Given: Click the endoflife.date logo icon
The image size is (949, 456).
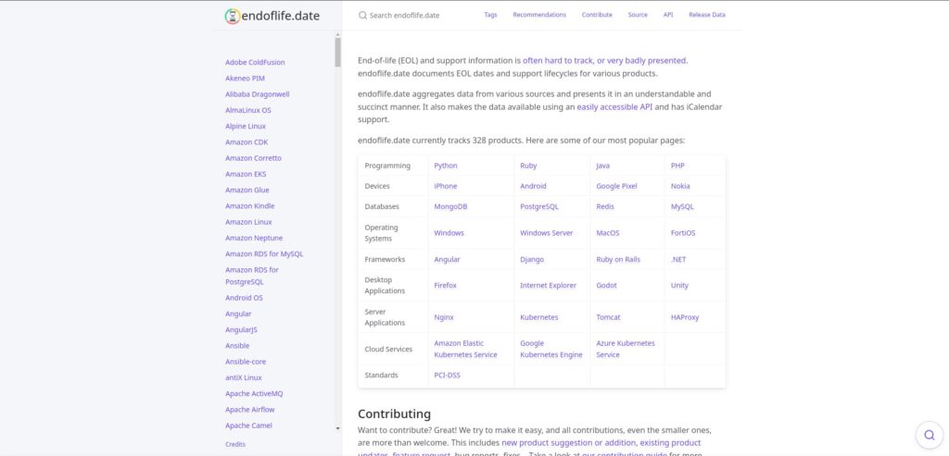Looking at the screenshot, I should pos(232,16).
